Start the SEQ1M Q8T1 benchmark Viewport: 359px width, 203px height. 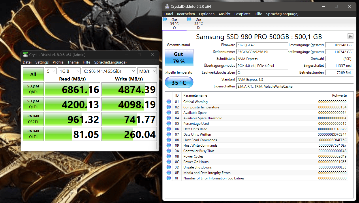point(33,89)
